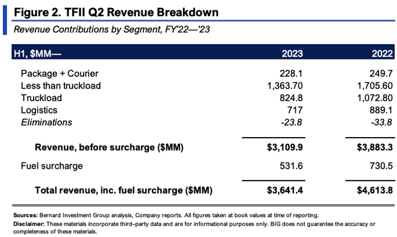Screen dimensions: 397x237
Task: Select the $3,109.9 subtotal for 2023
Action: point(285,147)
